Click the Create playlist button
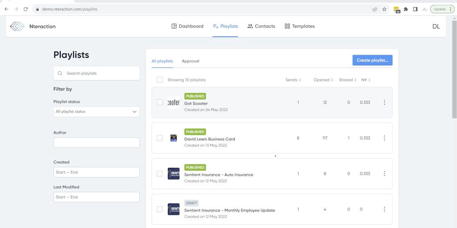457x228 pixels. point(372,60)
